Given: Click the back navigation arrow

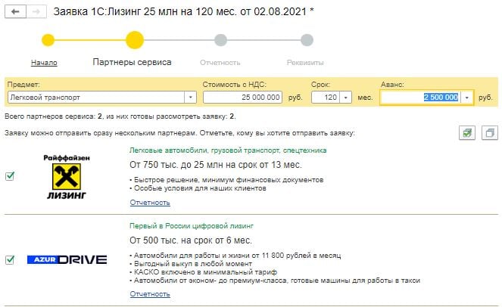Looking at the screenshot, I should coord(14,12).
